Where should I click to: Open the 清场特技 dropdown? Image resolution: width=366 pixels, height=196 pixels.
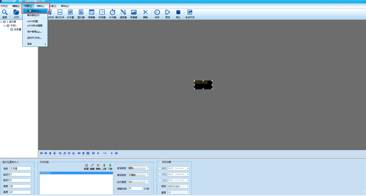[138, 175]
